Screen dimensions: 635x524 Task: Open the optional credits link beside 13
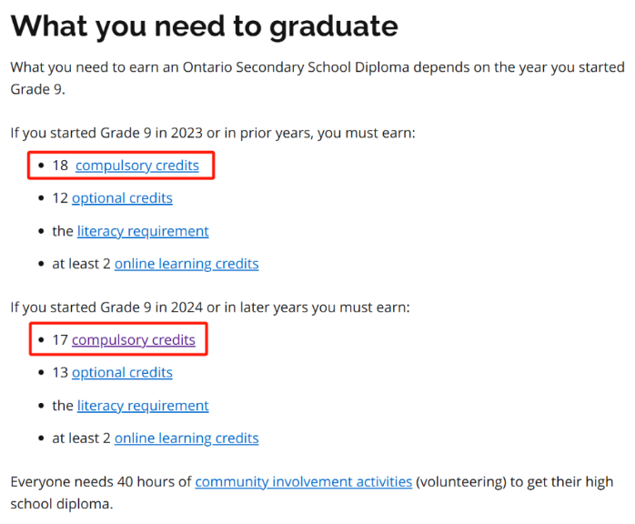click(122, 373)
